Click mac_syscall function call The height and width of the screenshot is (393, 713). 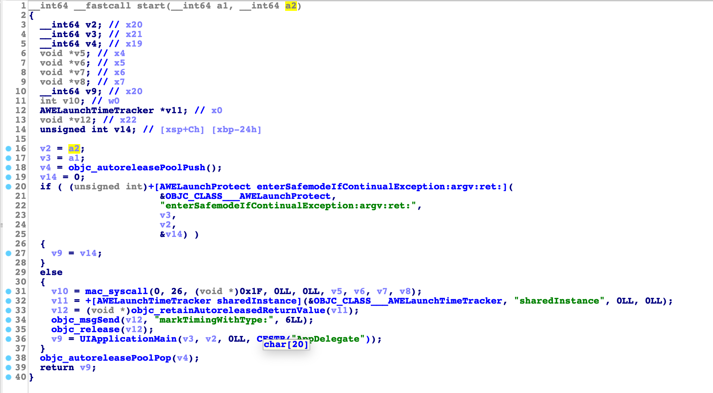click(x=116, y=291)
